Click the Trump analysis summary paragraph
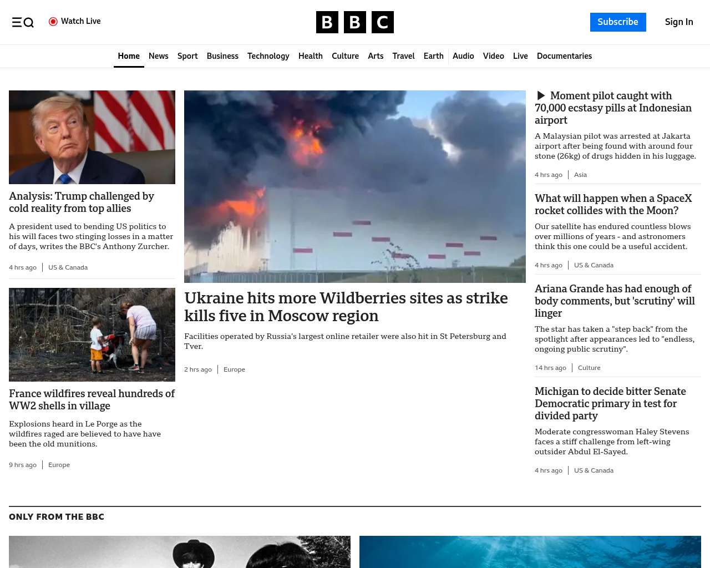 (x=91, y=236)
